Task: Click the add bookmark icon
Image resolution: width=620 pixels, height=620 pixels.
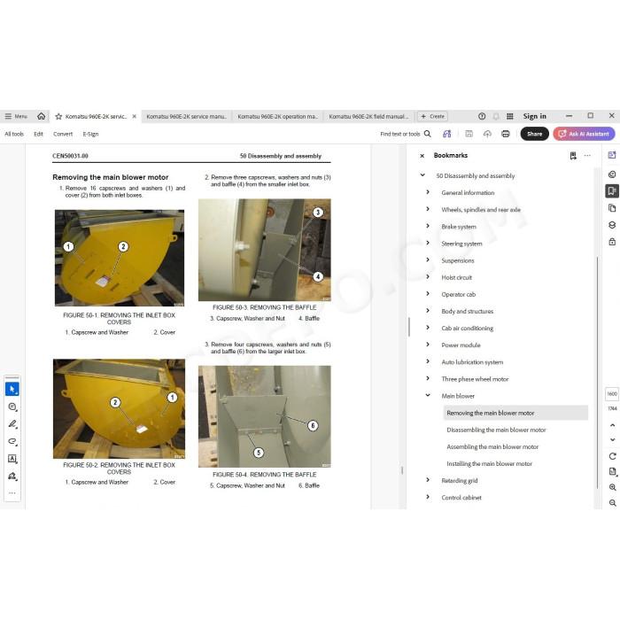Action: (573, 156)
